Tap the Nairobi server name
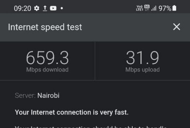 [x=48, y=95]
